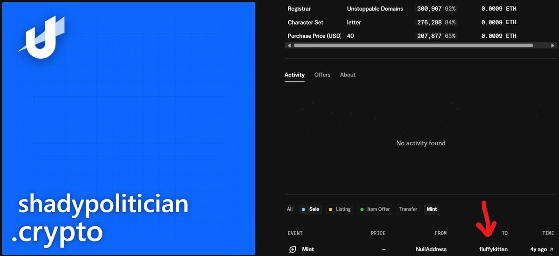The image size is (559, 256).
Task: Click the Purchase Price (USD) trait label
Action: point(314,36)
